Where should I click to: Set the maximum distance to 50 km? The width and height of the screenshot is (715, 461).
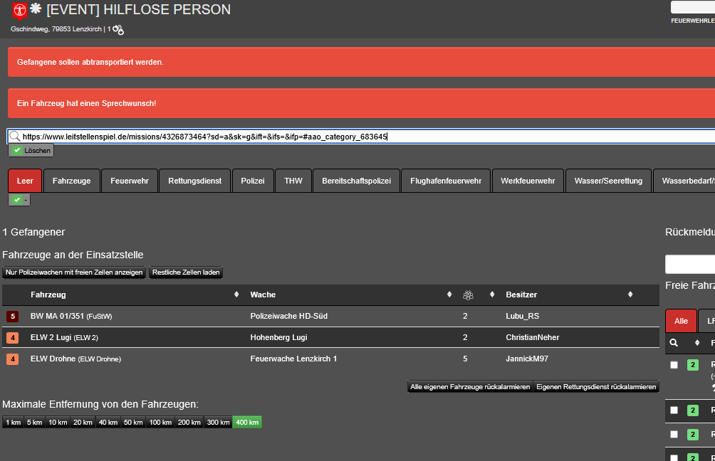pyautogui.click(x=133, y=423)
